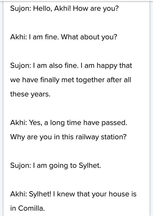Screen dimensions: 153x216
Task: Click the line 'Sujon: I am going to Sylhet.'
Action: tap(56, 166)
